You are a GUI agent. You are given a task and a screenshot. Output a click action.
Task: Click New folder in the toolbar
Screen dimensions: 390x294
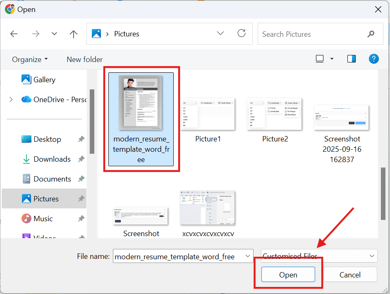pos(84,60)
